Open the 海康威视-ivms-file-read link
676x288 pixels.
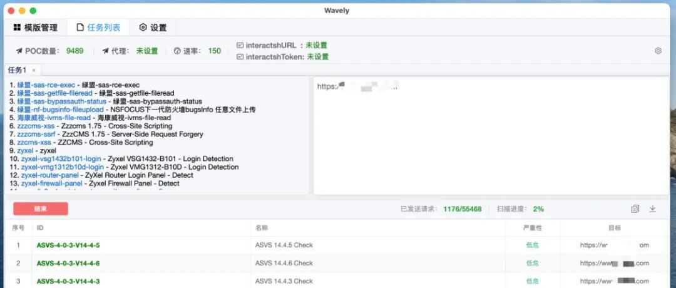pos(54,118)
